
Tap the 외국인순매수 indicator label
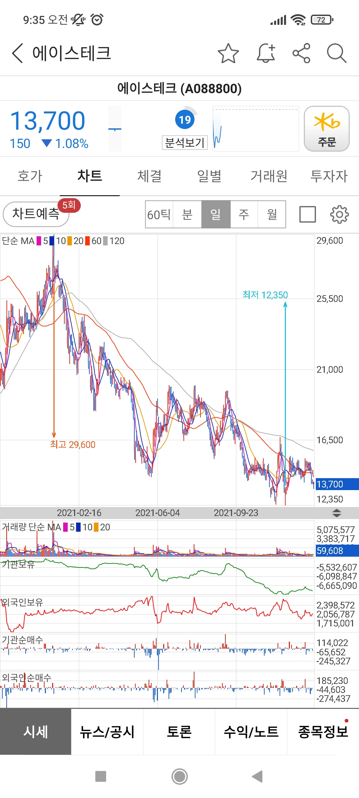(27, 678)
